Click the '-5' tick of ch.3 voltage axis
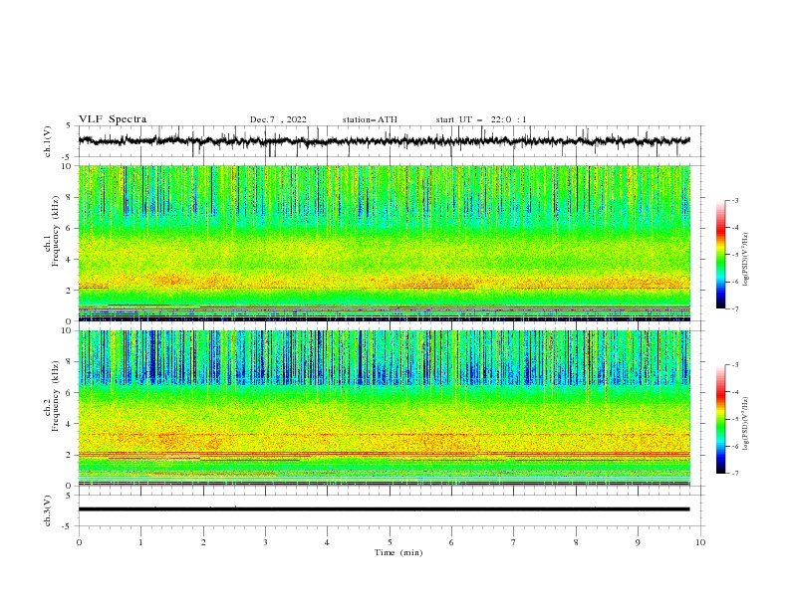 pos(68,526)
